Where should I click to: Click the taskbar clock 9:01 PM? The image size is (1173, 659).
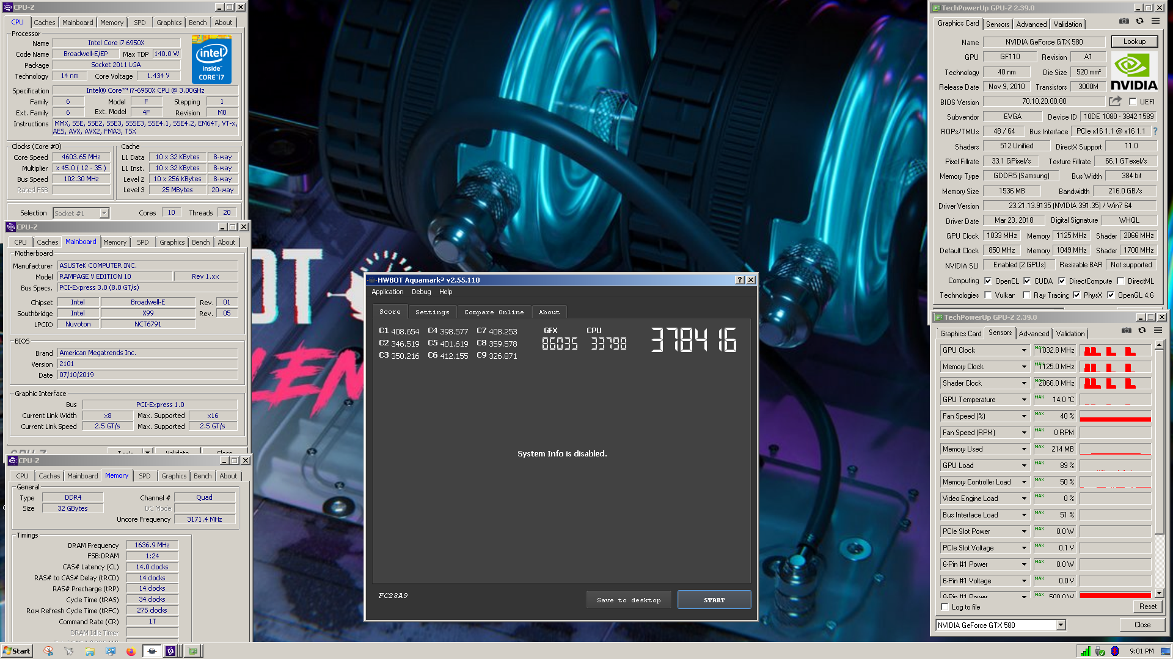[x=1141, y=651]
